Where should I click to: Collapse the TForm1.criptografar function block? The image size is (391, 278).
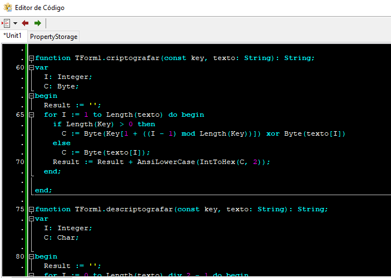point(31,58)
